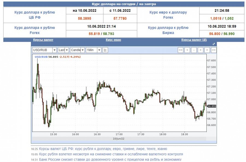Open Курс доллара к рублю Биржа link

(168, 30)
